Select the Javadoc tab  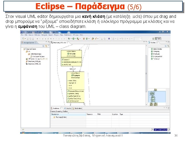pos(68,108)
